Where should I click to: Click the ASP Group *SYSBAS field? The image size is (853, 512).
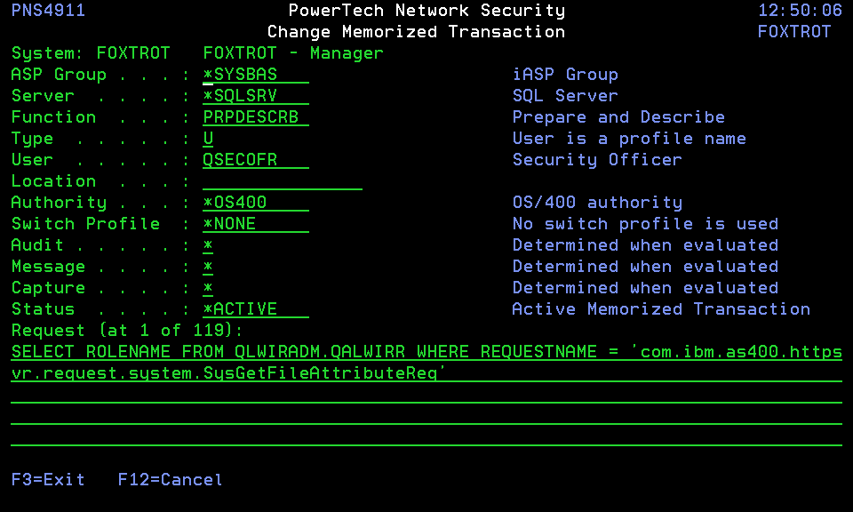255,75
